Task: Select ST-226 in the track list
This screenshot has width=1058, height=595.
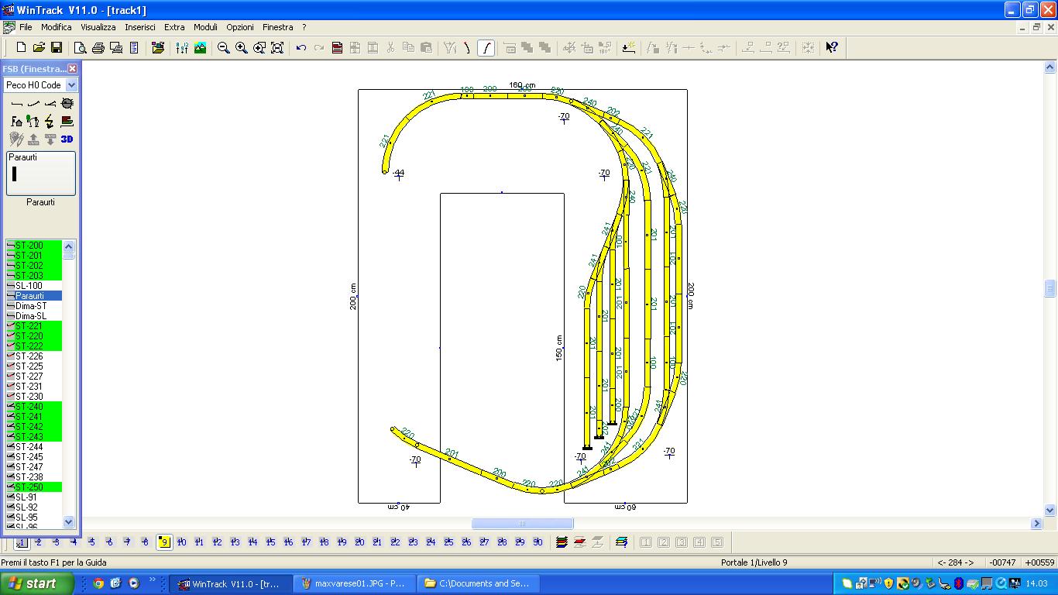Action: 34,356
